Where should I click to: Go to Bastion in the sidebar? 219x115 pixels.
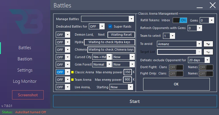[25, 59]
